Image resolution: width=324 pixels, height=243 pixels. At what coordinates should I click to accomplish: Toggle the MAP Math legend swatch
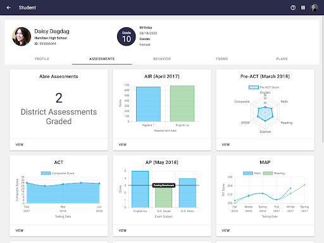(x=248, y=173)
